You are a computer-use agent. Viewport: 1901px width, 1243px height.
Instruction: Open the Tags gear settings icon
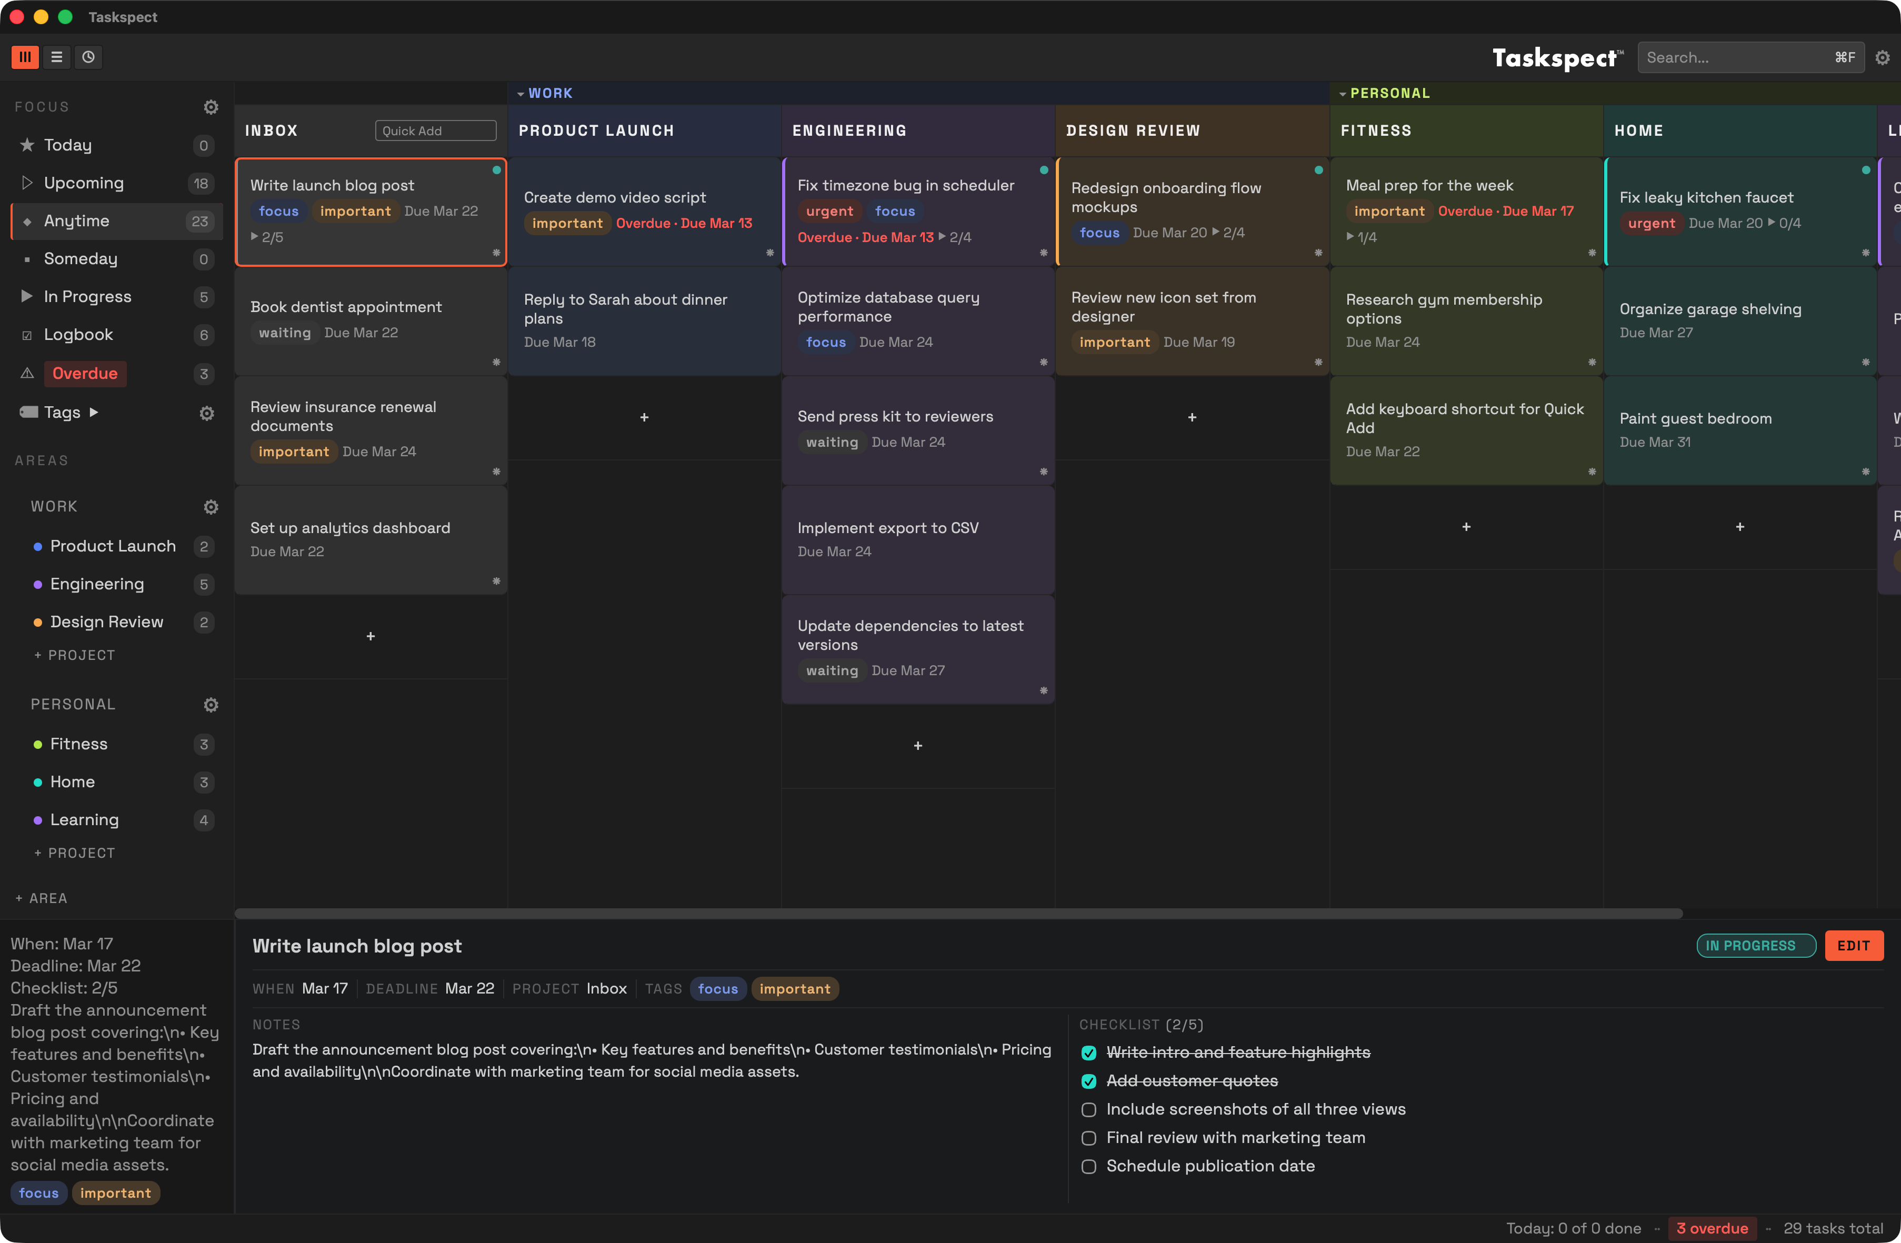click(207, 413)
